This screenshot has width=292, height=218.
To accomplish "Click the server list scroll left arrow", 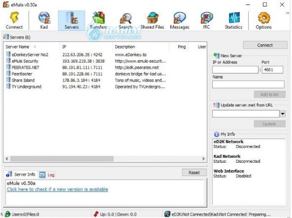I will 7,159.
